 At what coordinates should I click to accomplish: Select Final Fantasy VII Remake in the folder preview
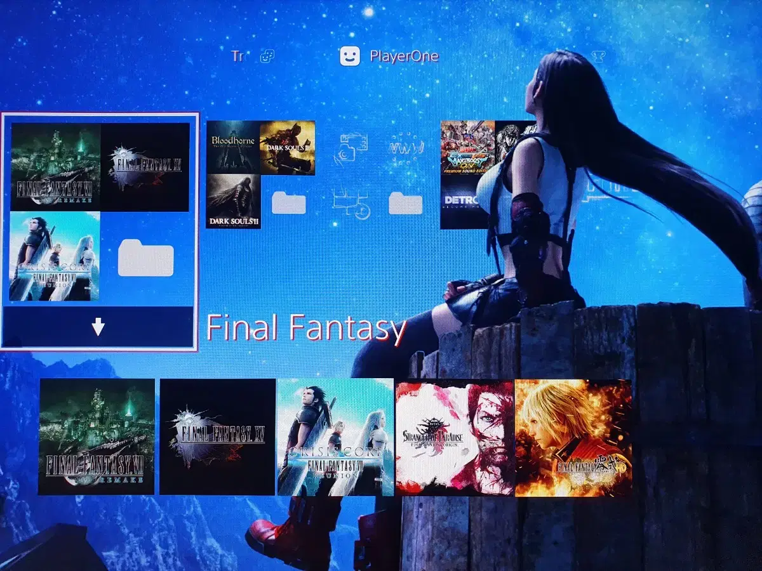[55, 167]
